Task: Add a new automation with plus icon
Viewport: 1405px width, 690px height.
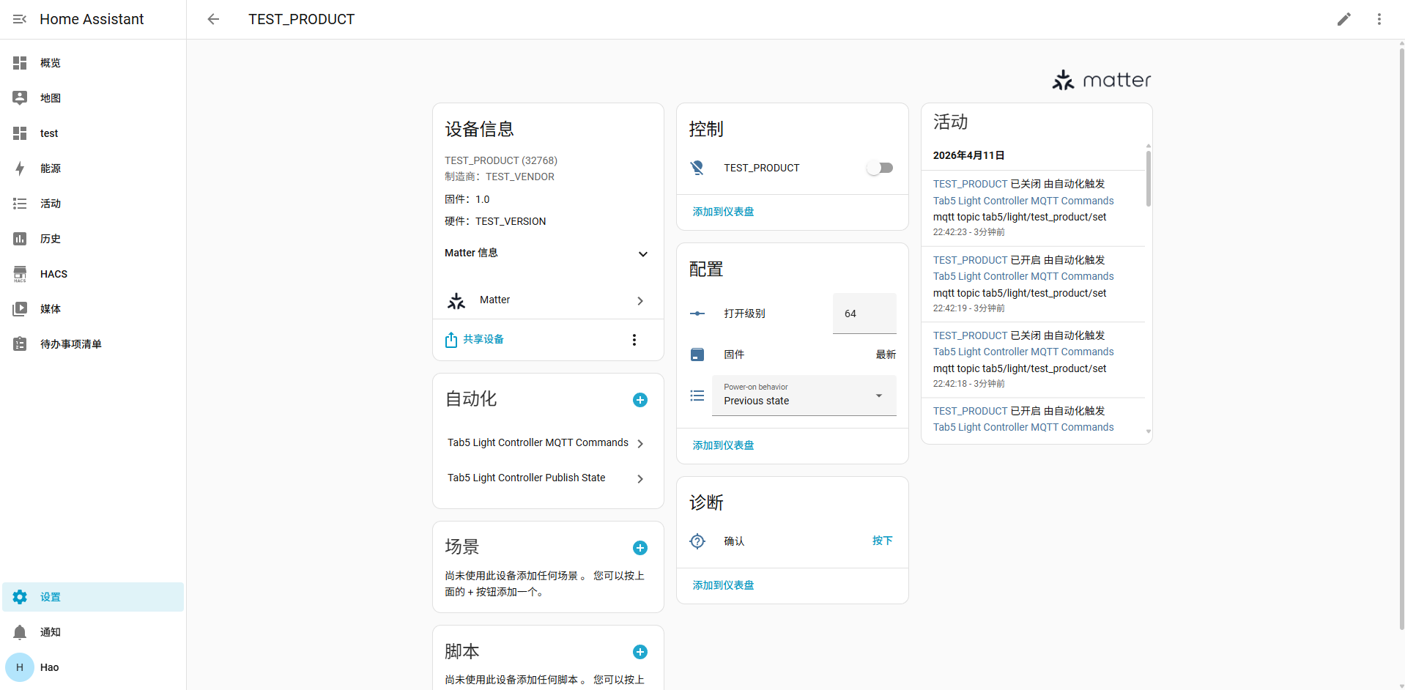Action: 640,400
